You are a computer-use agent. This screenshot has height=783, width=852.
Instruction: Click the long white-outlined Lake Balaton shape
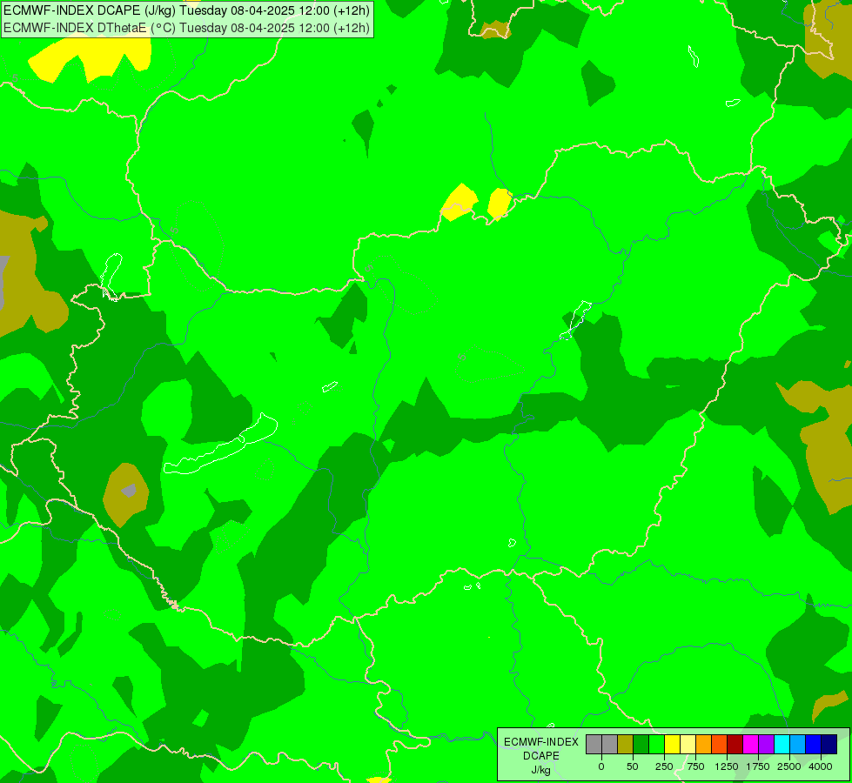point(220,445)
